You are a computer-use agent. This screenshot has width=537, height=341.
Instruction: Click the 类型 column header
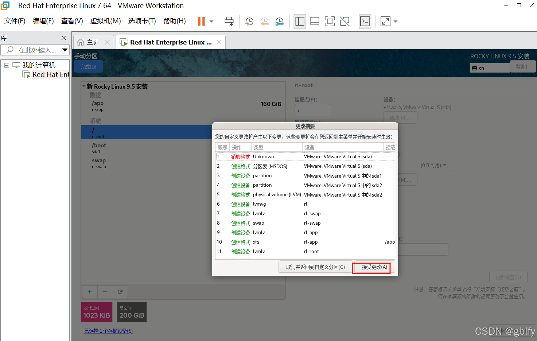tap(277, 147)
